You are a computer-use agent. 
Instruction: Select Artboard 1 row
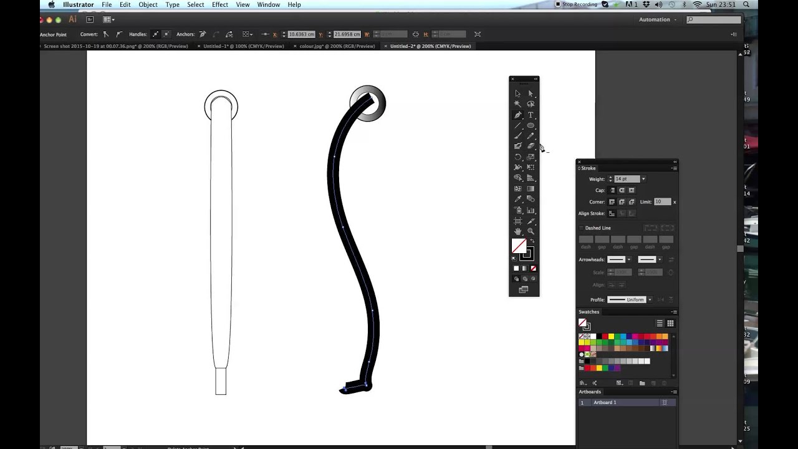point(627,403)
